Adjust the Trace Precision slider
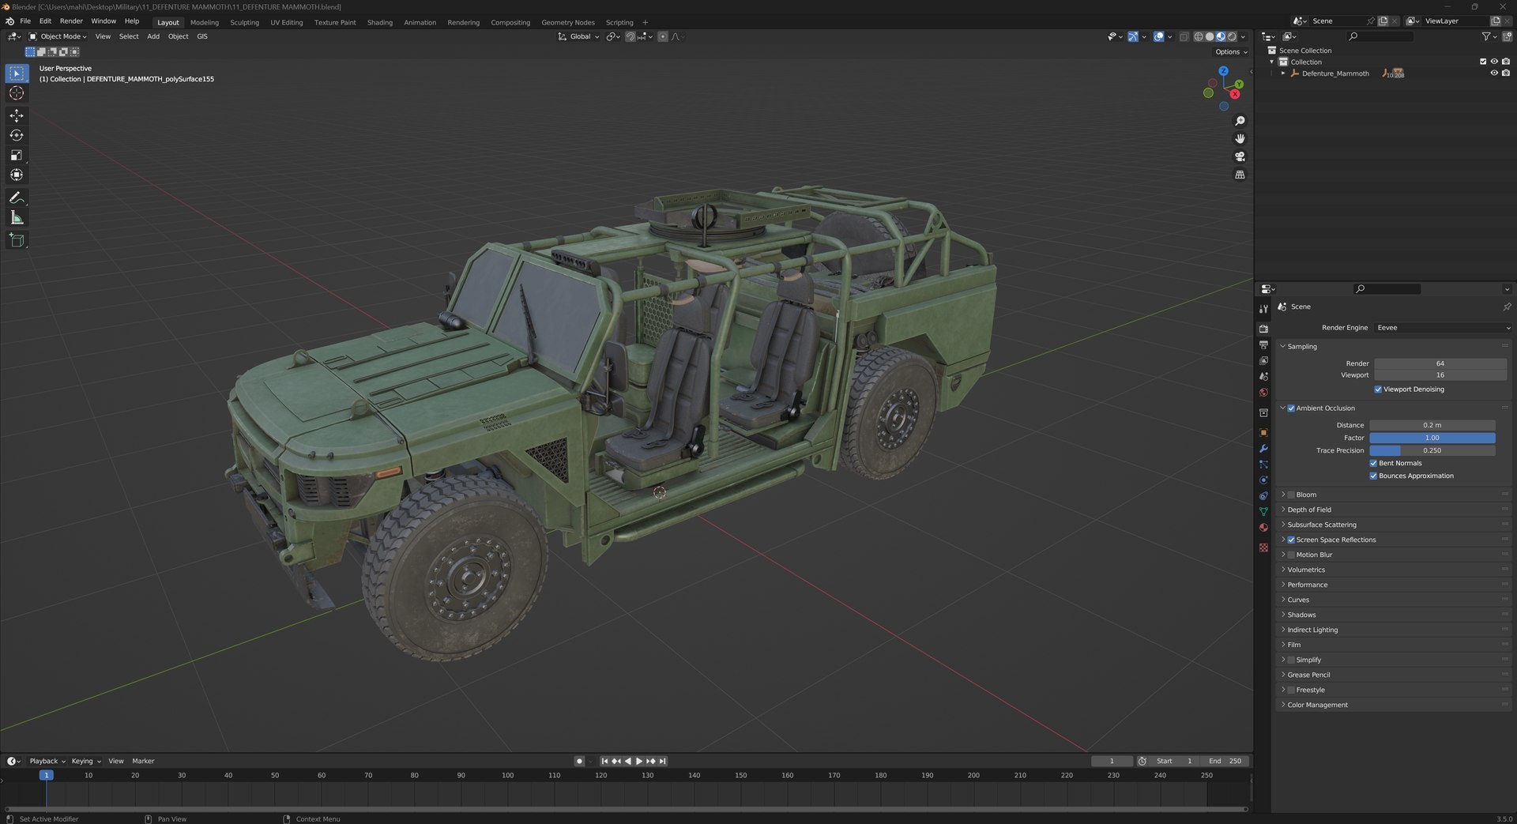This screenshot has height=824, width=1517. (x=1432, y=451)
